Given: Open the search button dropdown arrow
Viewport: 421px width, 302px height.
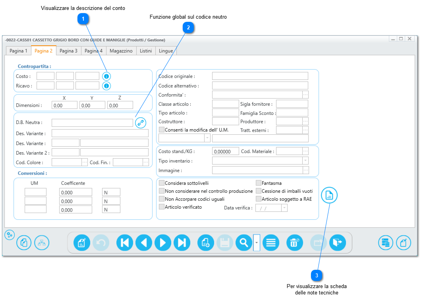Looking at the screenshot, I should 257,243.
